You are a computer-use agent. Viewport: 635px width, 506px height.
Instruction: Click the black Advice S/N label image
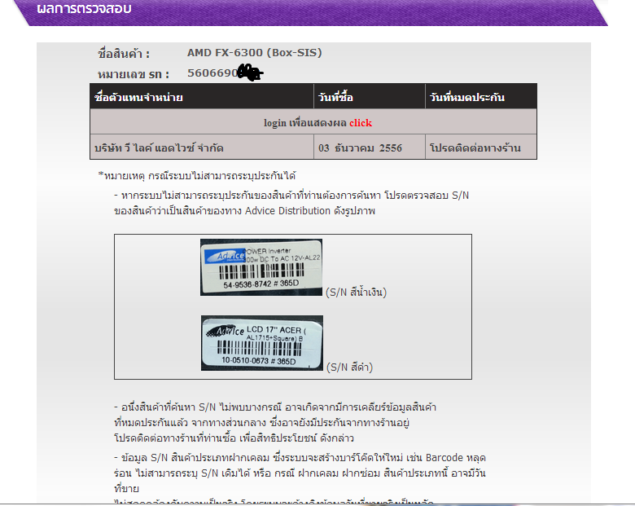tap(262, 343)
